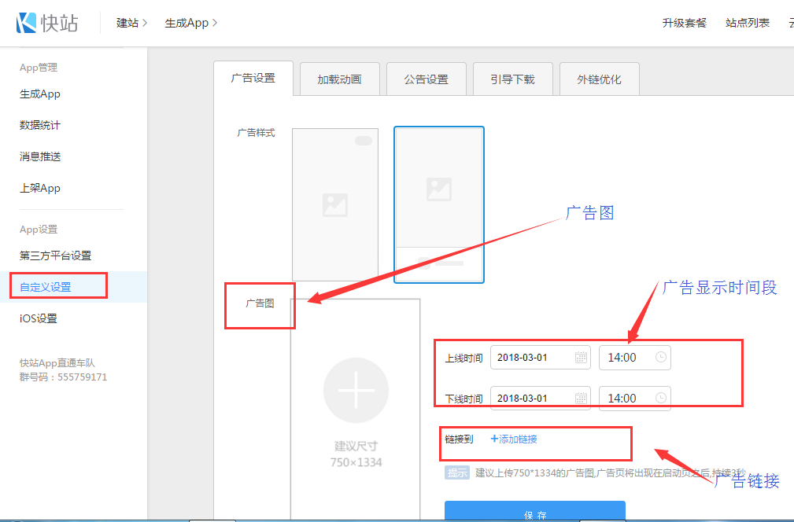Image resolution: width=794 pixels, height=522 pixels.
Task: Click the Kuaizhan logo icon
Action: [x=27, y=22]
